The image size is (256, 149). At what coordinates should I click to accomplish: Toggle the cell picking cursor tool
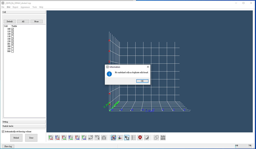(x=127, y=138)
